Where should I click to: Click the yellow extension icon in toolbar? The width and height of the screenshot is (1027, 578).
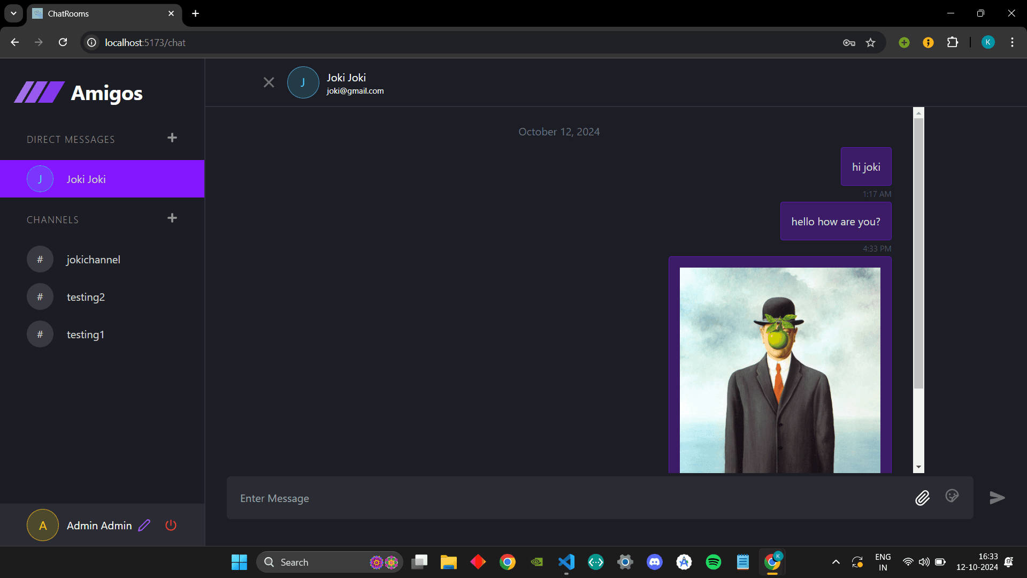[x=928, y=42]
